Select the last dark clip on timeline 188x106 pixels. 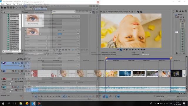pos(177,73)
